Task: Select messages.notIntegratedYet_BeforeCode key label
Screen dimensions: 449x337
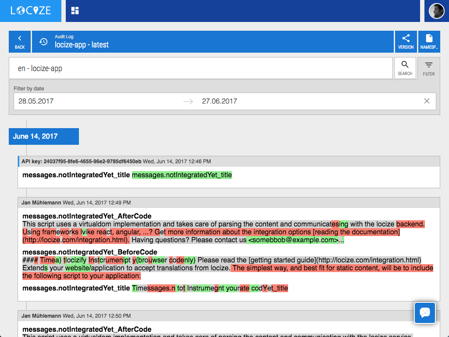Action: click(90, 252)
